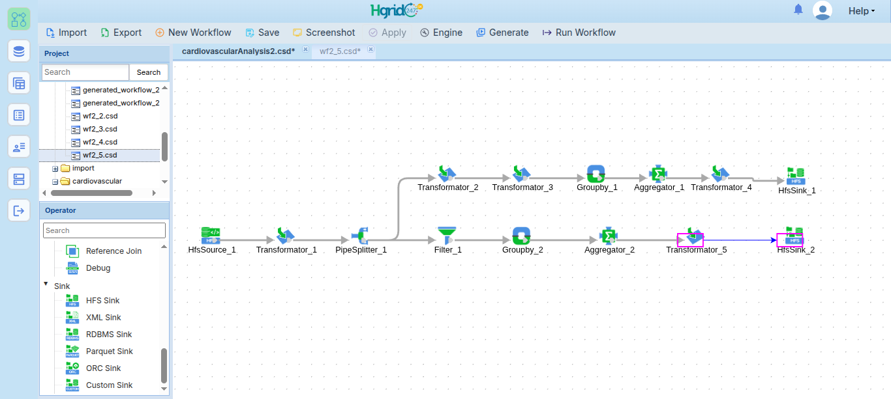Click the Operator list vertical scrollbar
Image resolution: width=891 pixels, height=399 pixels.
(164, 366)
